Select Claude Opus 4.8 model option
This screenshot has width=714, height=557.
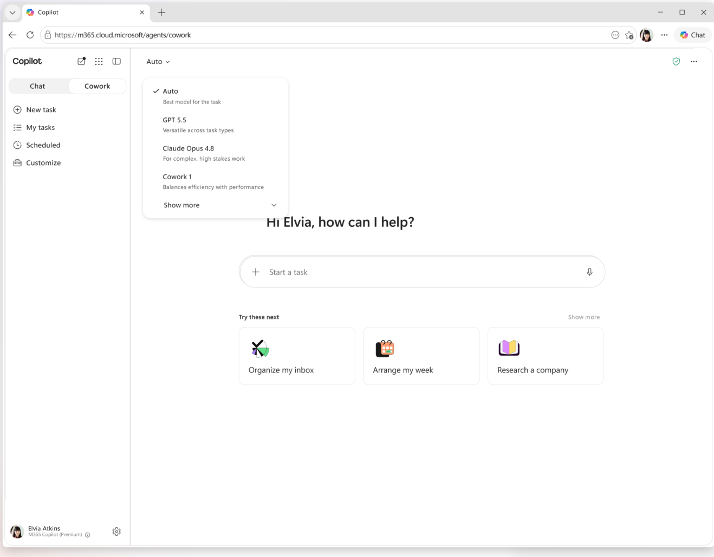pos(216,153)
